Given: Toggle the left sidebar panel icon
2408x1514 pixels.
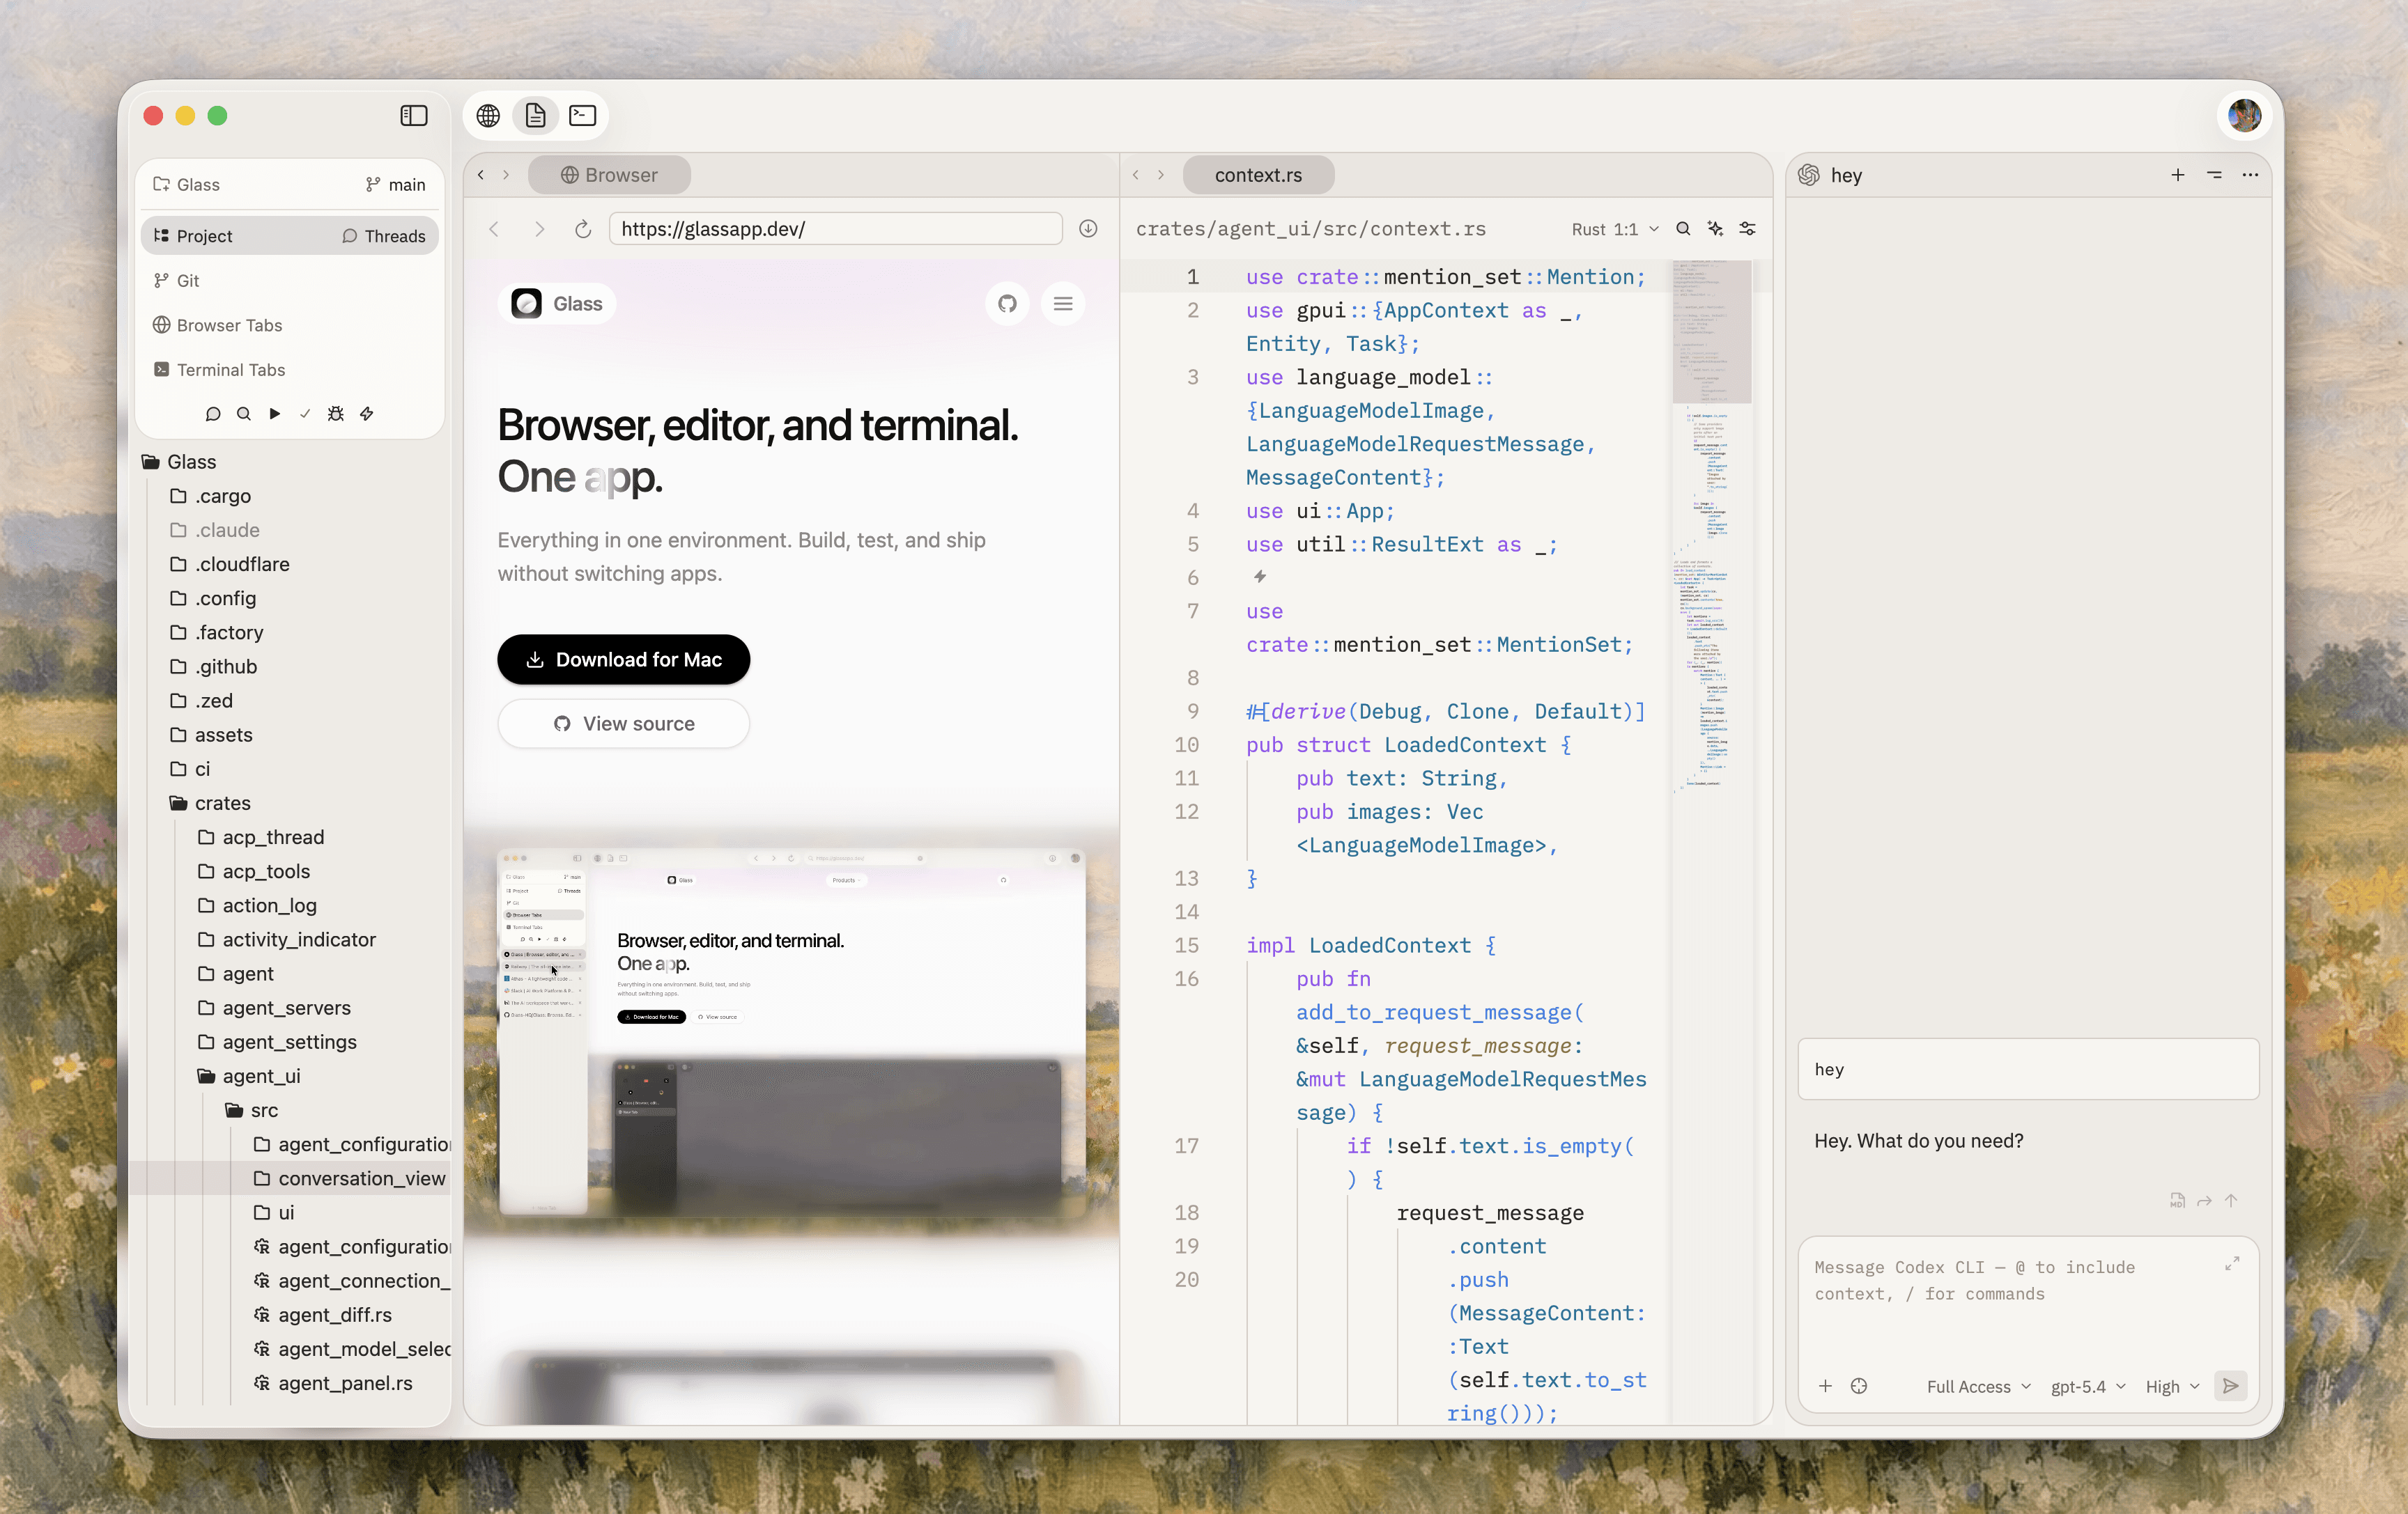Looking at the screenshot, I should 413,116.
